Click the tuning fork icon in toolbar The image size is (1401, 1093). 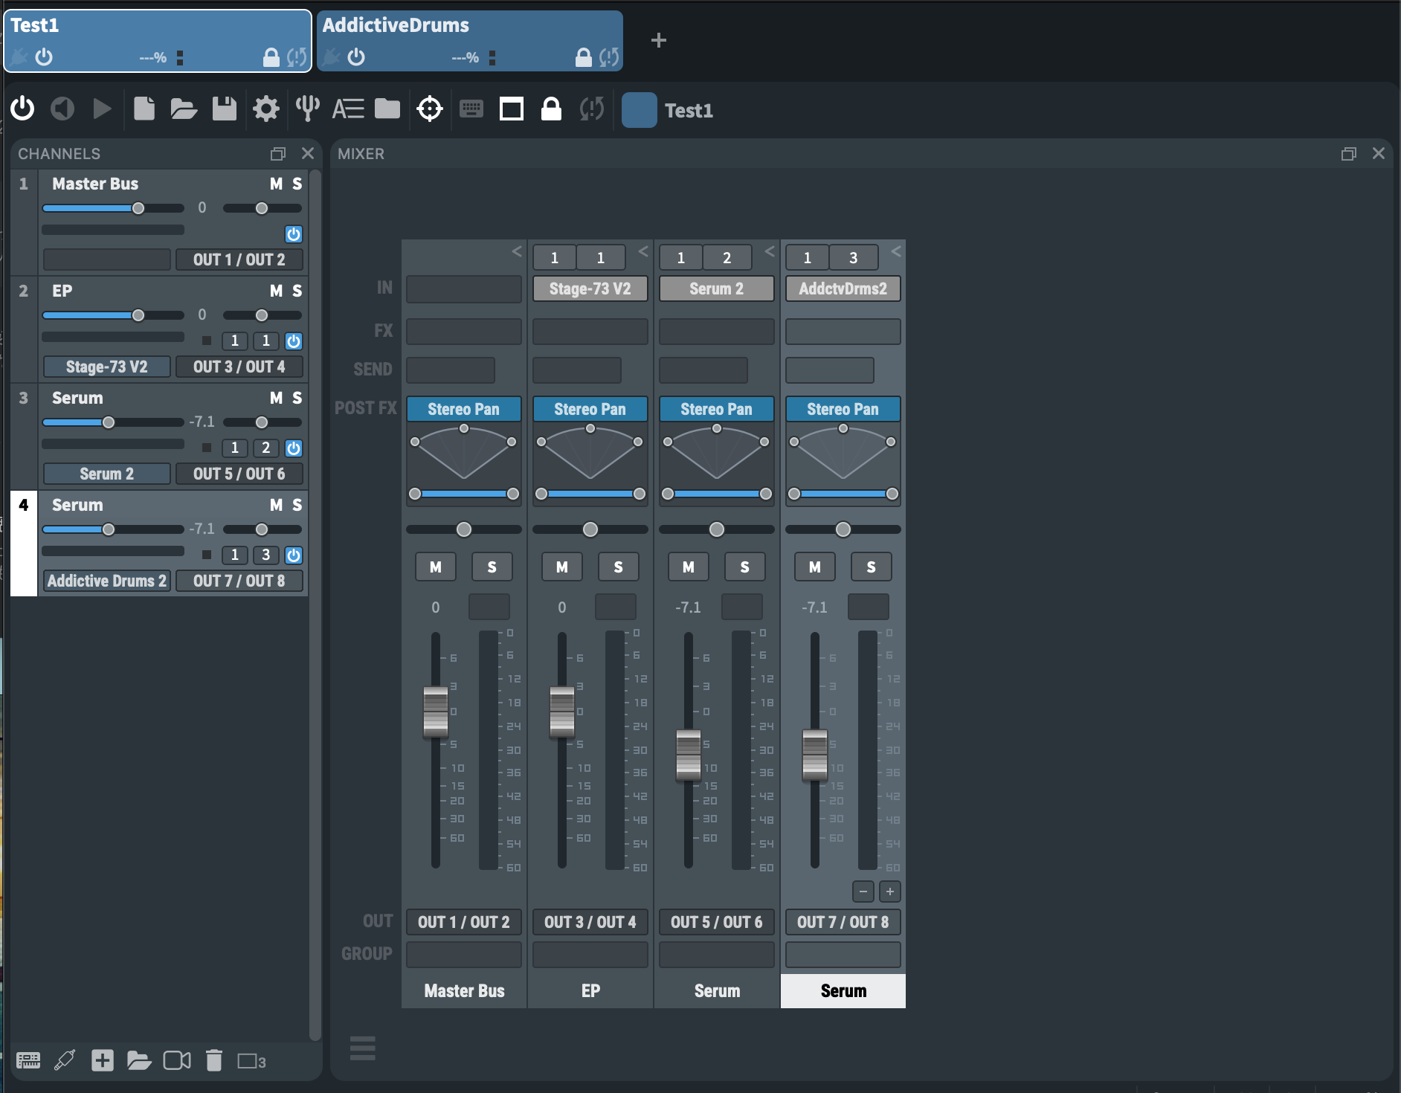pos(307,109)
